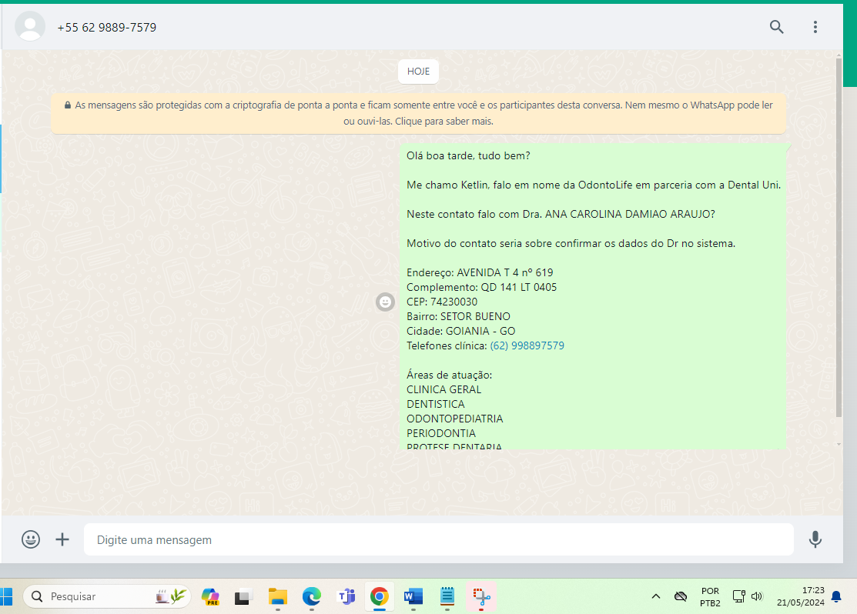Viewport: 857px width, 614px height.
Task: Click the line Cidade: GOIANIA - GO
Action: [461, 331]
